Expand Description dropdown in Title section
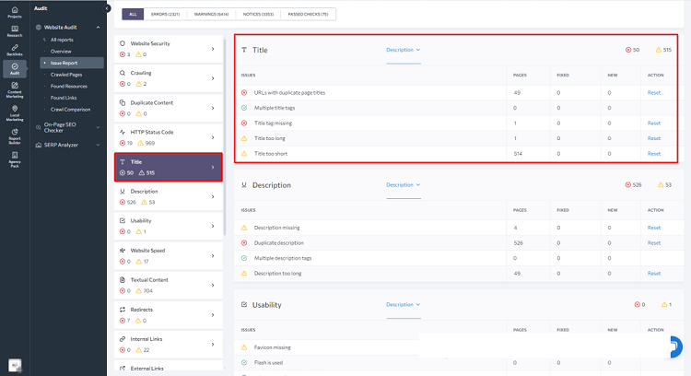Viewport: 691px width, 376px height. (x=404, y=50)
